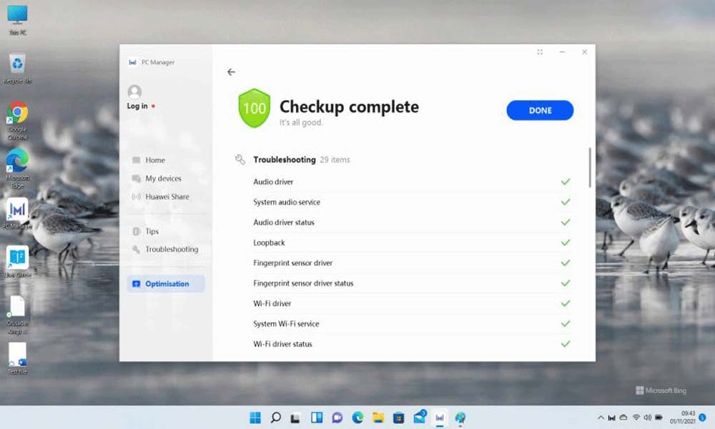Open My devices in the sidebar

click(163, 179)
